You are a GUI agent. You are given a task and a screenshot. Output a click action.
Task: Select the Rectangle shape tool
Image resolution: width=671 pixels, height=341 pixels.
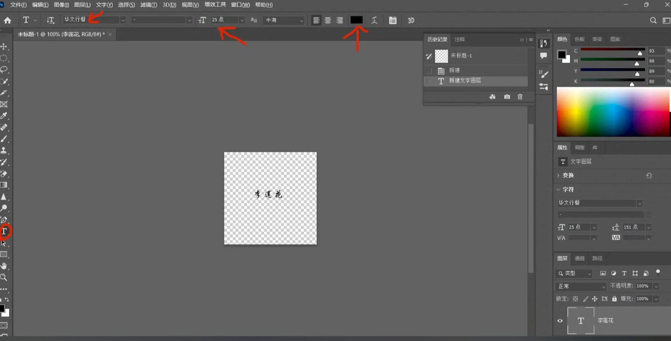pos(4,254)
